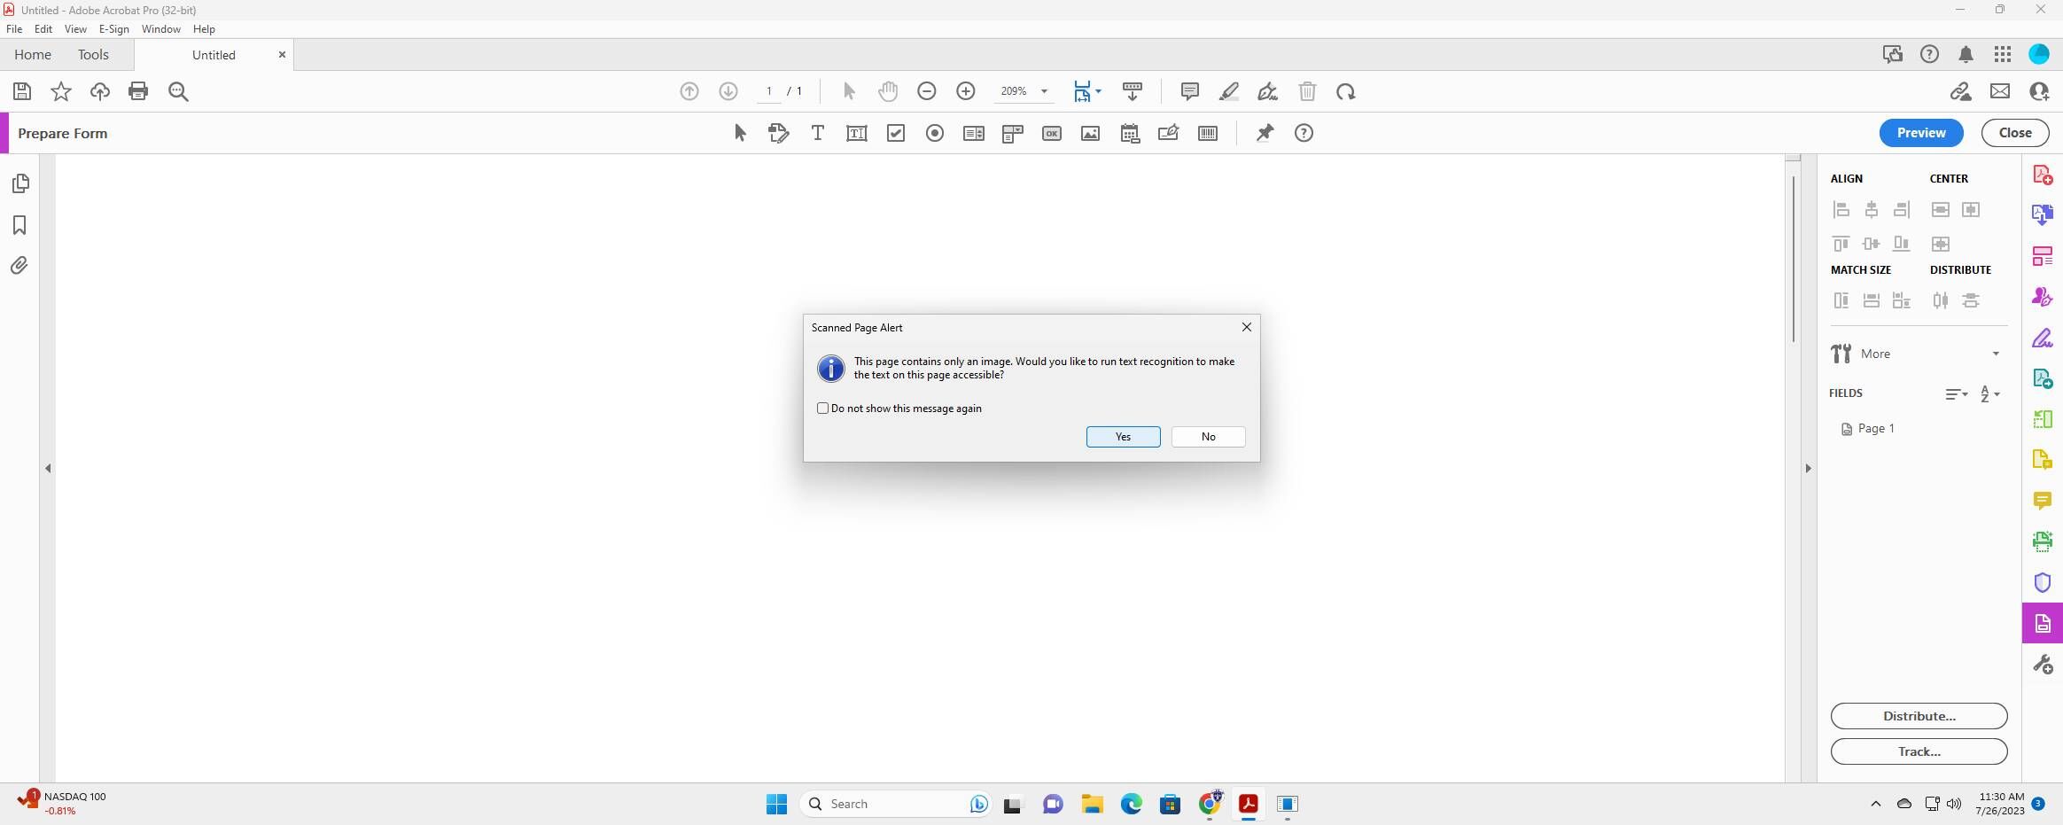The height and width of the screenshot is (825, 2063).
Task: Click the Distribute... button
Action: 1919,716
